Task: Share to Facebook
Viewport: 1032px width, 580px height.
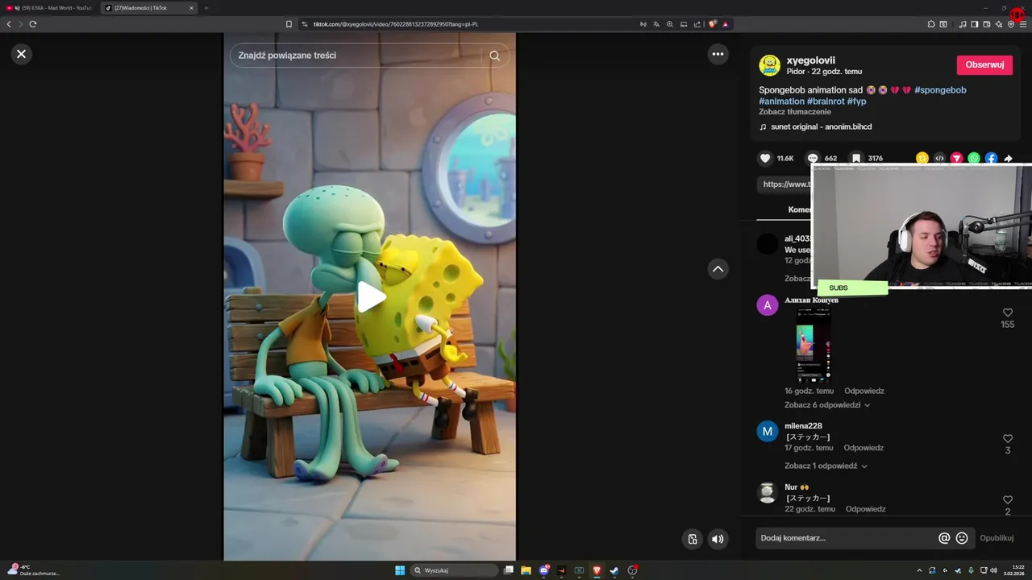Action: (991, 159)
